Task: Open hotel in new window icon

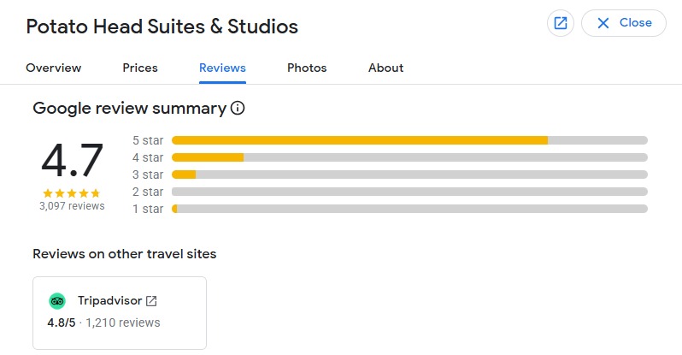Action: (561, 23)
